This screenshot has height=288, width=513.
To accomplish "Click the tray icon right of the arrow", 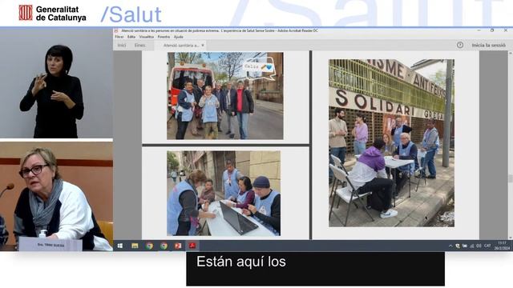I will point(458,246).
